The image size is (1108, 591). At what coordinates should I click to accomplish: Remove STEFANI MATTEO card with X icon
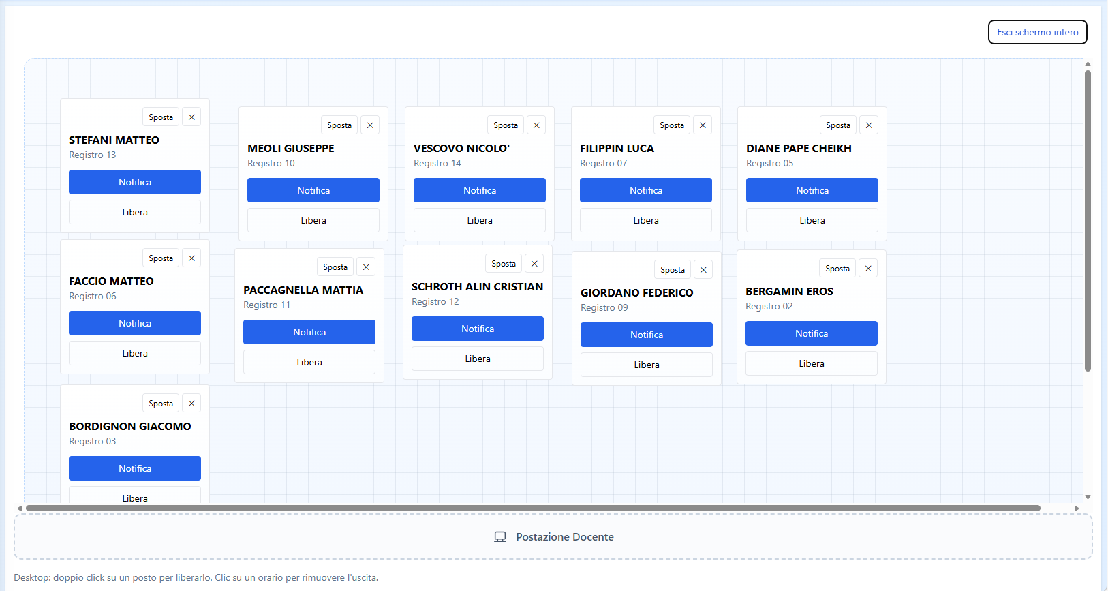click(191, 117)
